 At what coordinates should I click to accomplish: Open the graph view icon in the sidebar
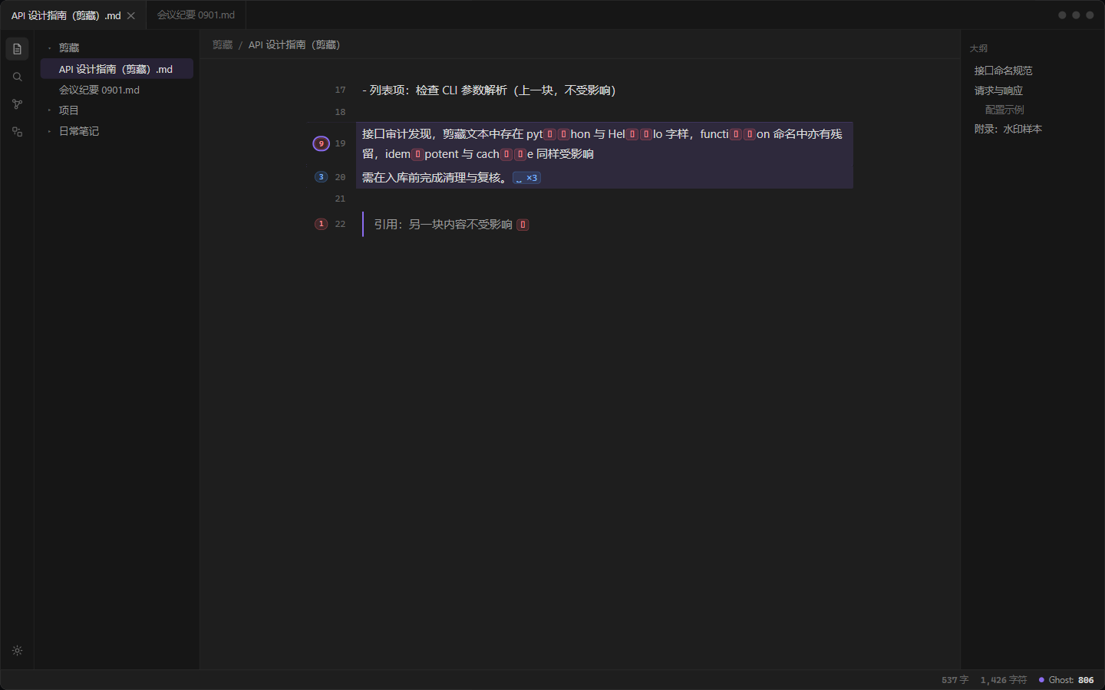point(17,104)
